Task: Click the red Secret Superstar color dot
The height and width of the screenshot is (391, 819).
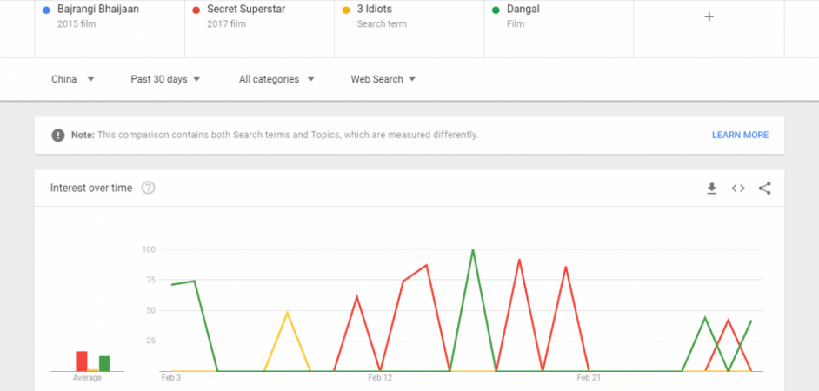Action: 196,10
